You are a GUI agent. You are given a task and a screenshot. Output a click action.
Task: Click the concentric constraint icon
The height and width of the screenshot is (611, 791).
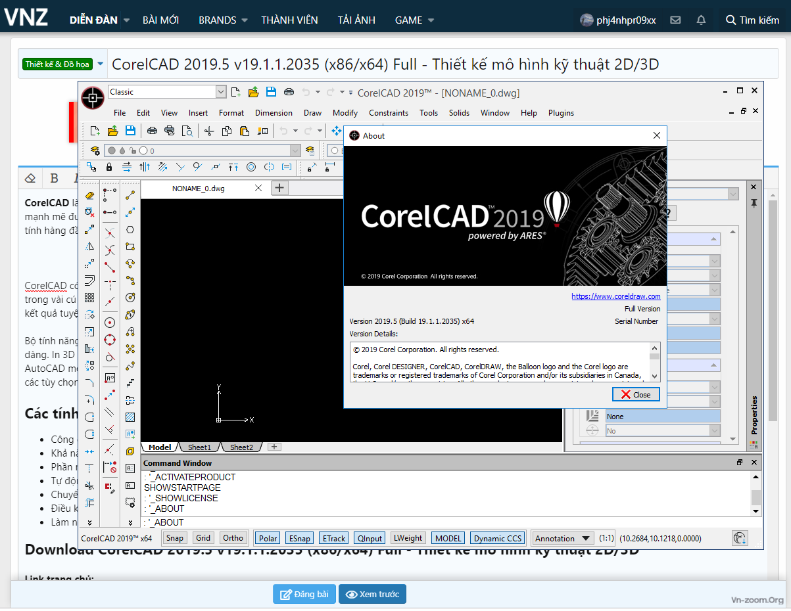click(251, 167)
